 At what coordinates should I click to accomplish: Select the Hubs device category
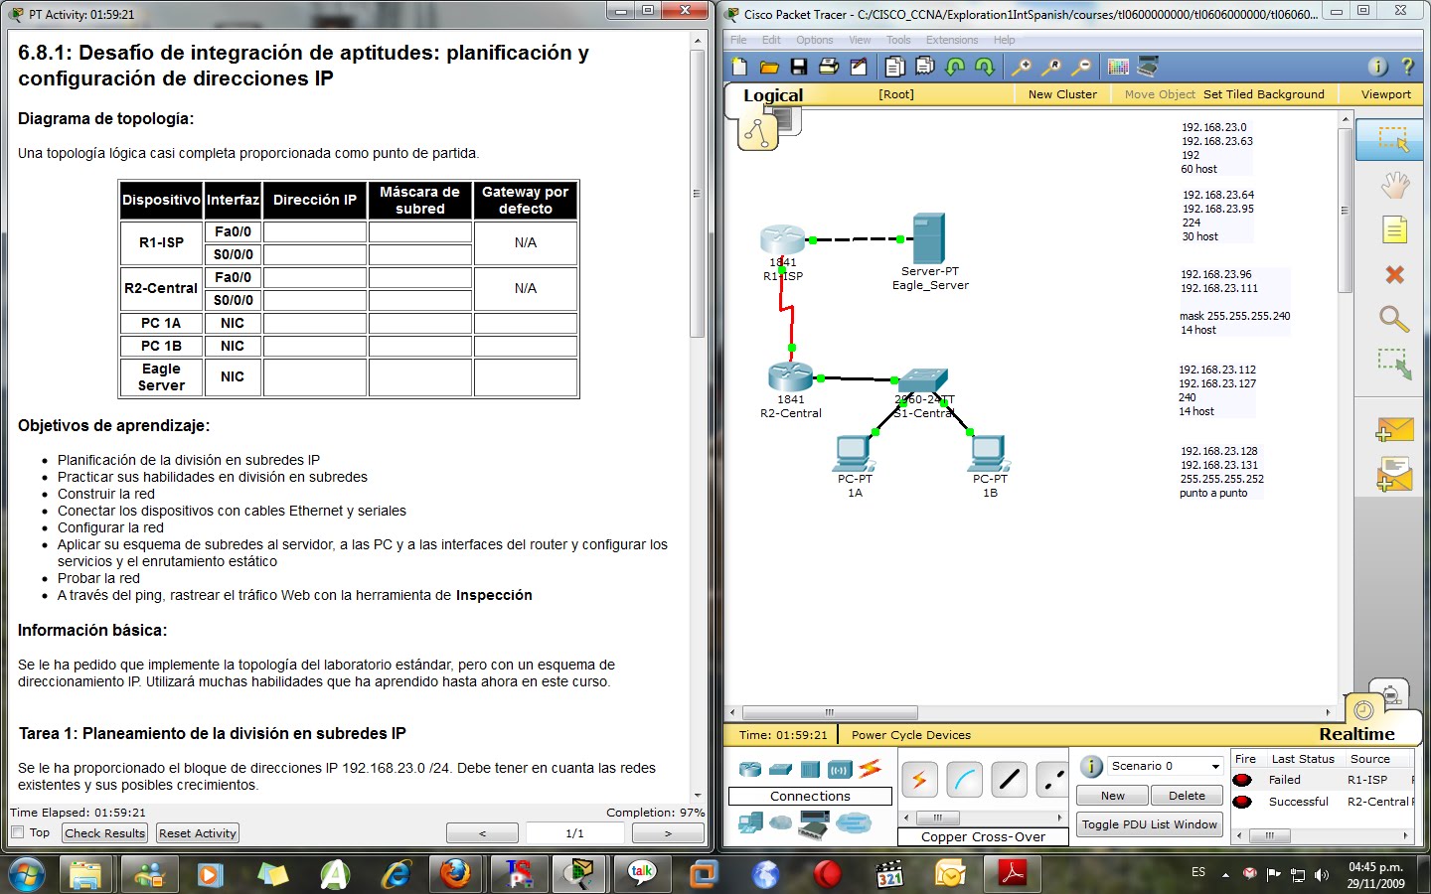point(810,769)
